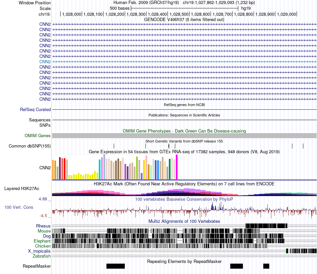317x274 pixels.
Task: Open the RefSeq Curated track label
Action: 35,109
